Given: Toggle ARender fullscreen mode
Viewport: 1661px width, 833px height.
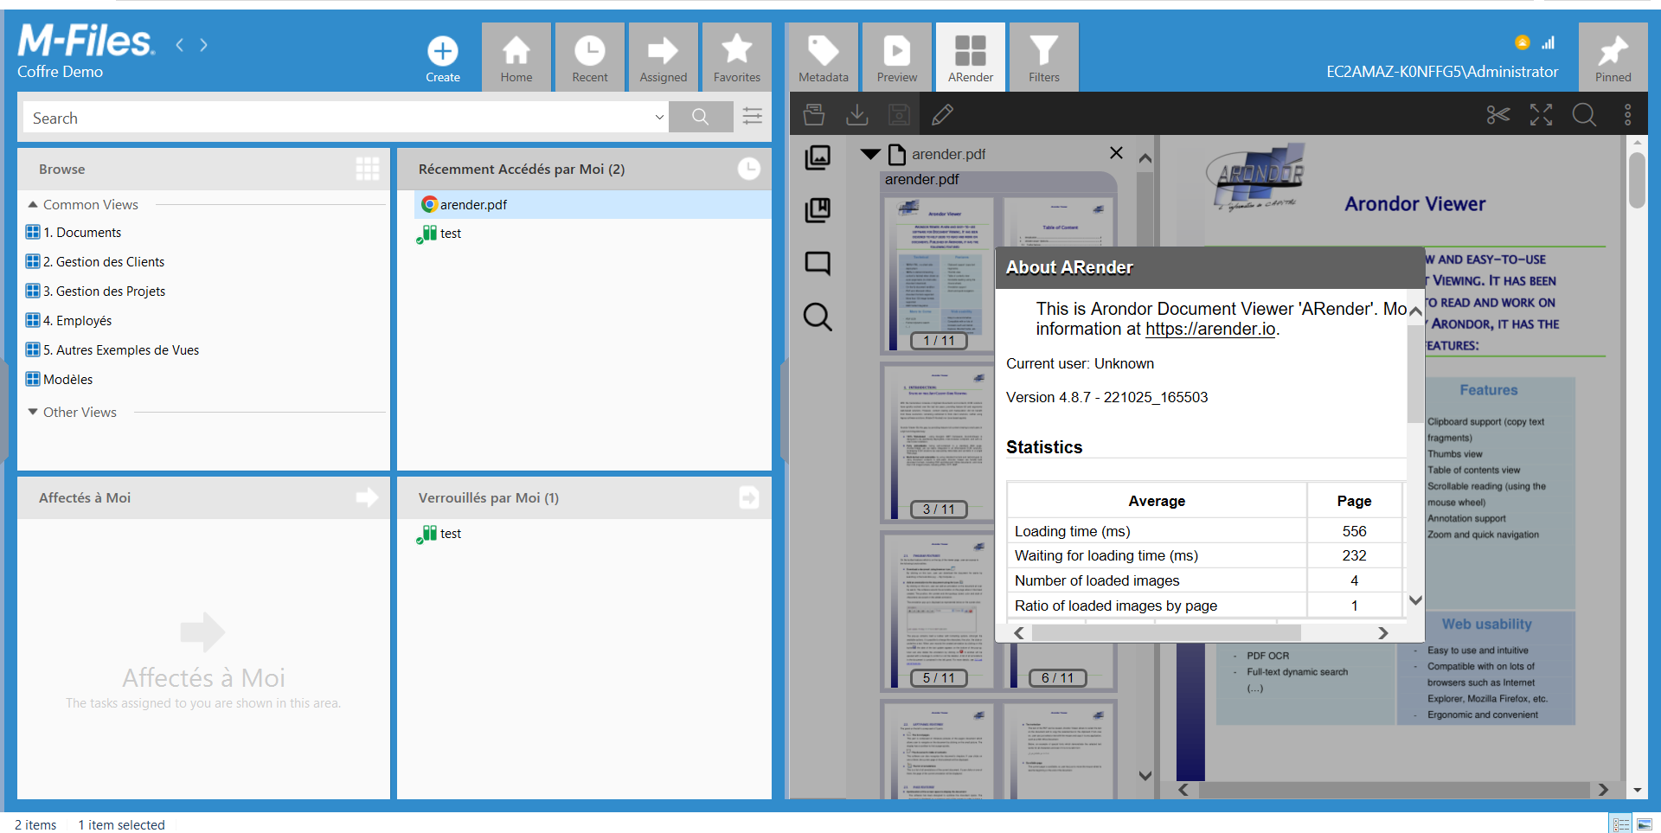Looking at the screenshot, I should pyautogui.click(x=1542, y=114).
